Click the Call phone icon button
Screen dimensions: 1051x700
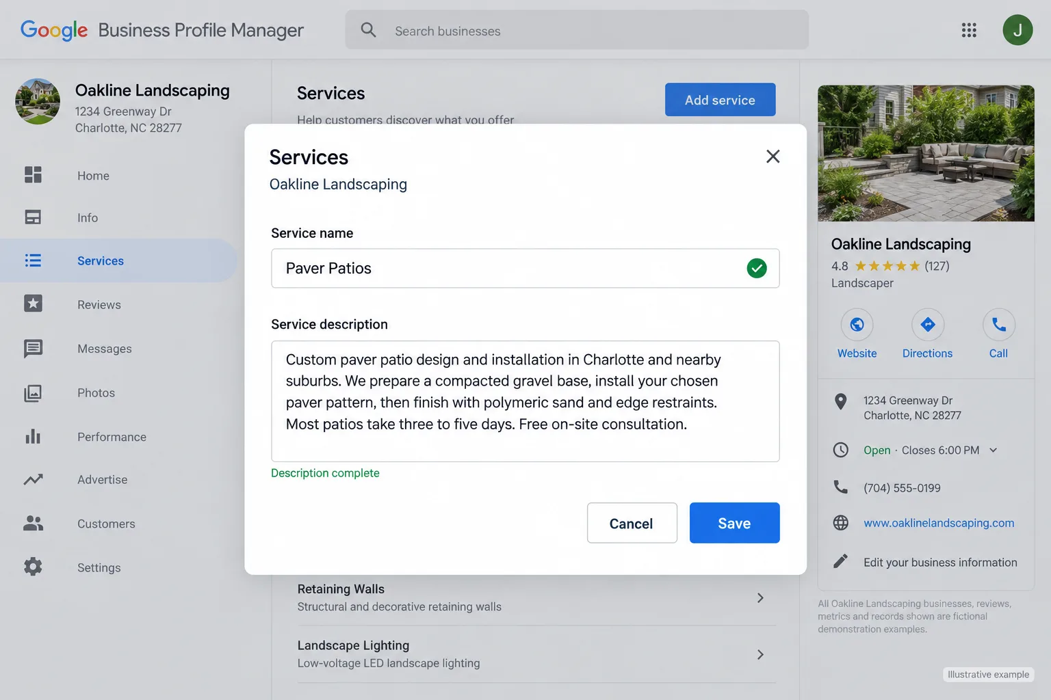999,325
